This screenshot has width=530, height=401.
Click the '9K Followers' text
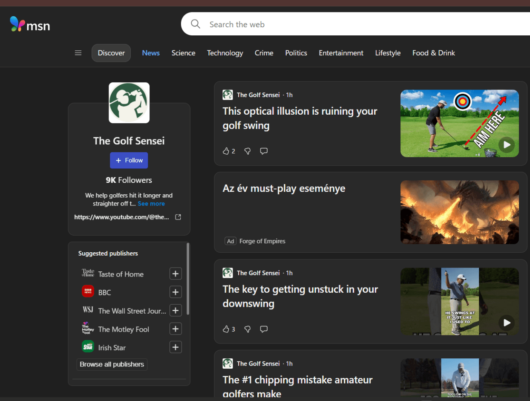[129, 180]
